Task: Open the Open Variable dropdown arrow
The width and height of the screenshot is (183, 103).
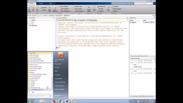Action: (69, 9)
